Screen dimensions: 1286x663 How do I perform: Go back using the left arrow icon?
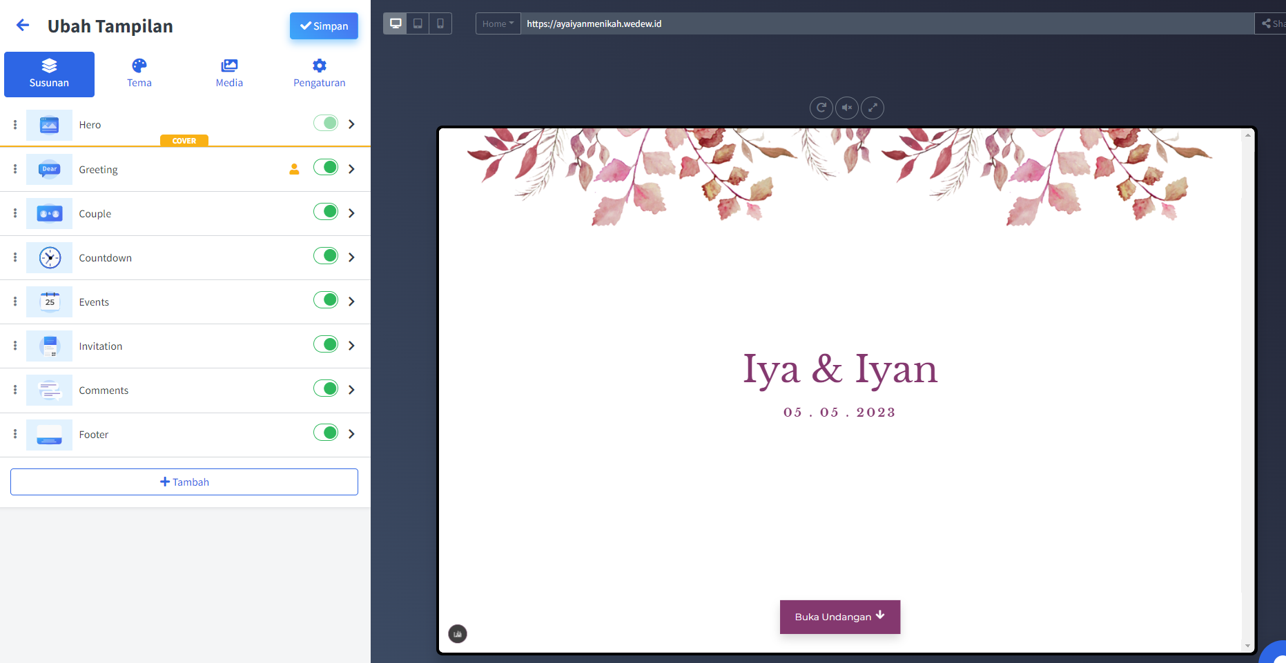[23, 26]
